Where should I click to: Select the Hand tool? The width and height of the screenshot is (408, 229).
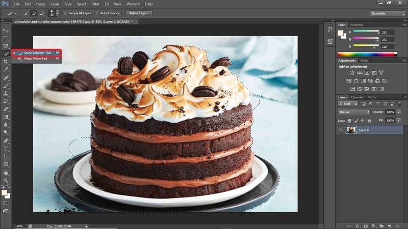click(x=6, y=173)
